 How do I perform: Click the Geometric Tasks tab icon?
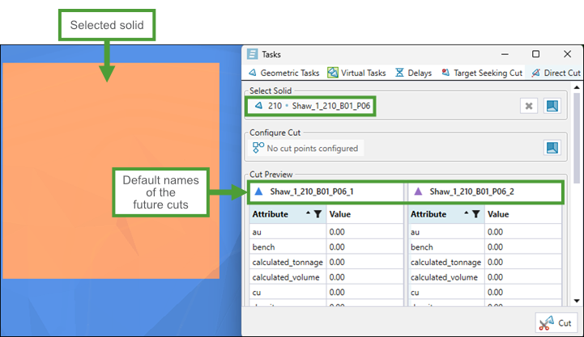click(x=253, y=73)
